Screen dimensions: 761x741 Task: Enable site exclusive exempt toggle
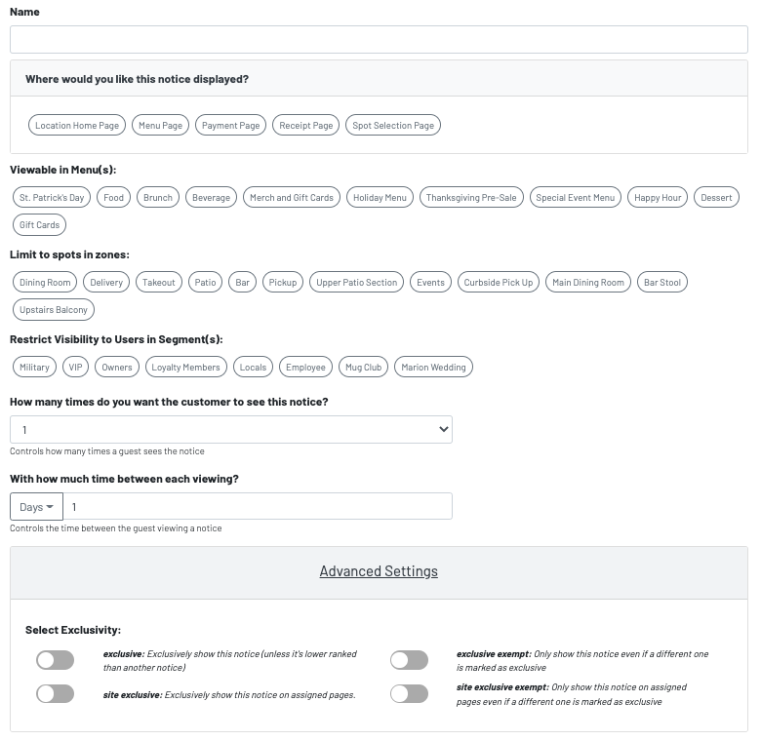point(409,693)
